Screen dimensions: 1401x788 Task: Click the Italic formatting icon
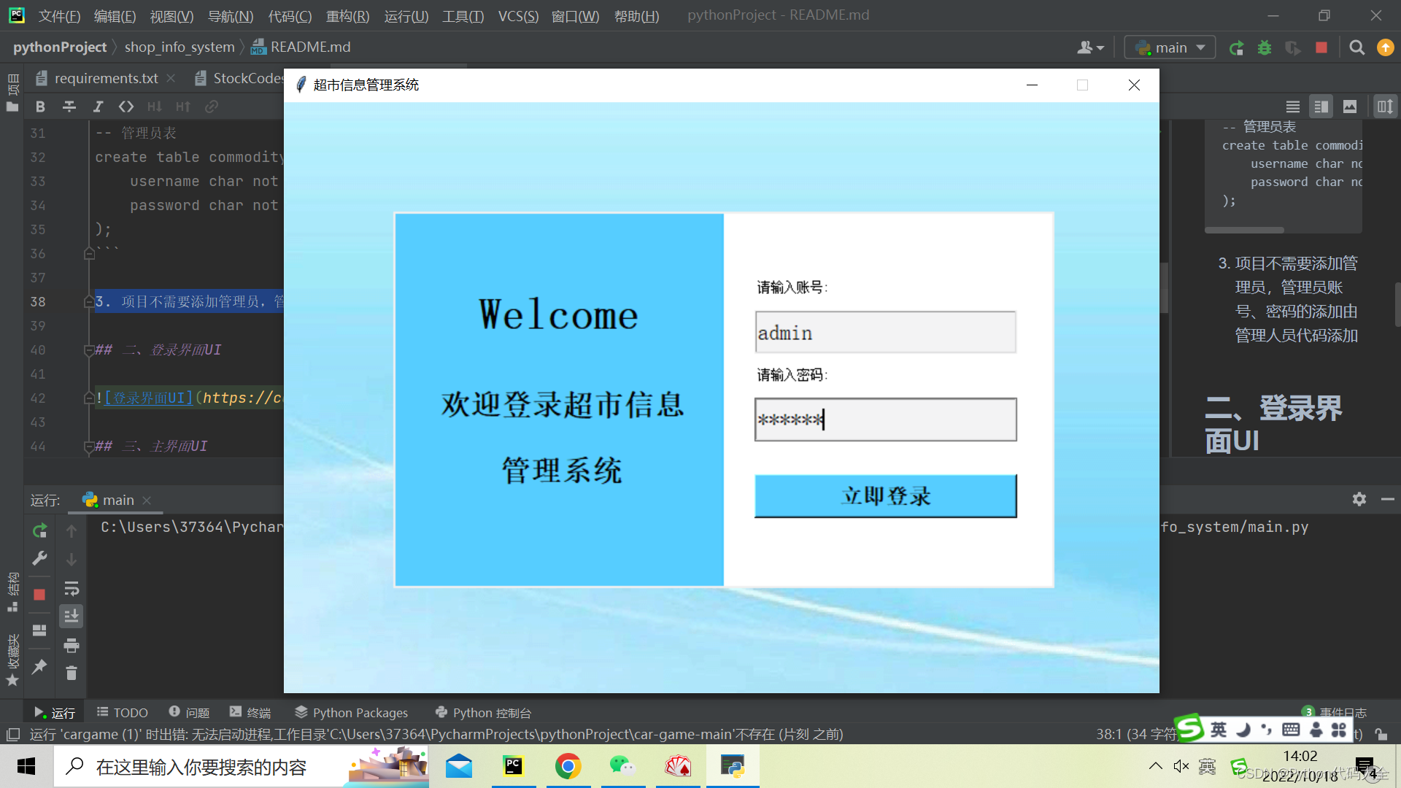98,107
